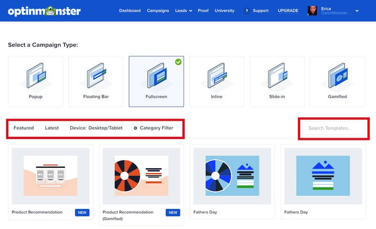The width and height of the screenshot is (376, 229).
Task: Click NEW badge on Product Recommendation
Action: coord(82,213)
